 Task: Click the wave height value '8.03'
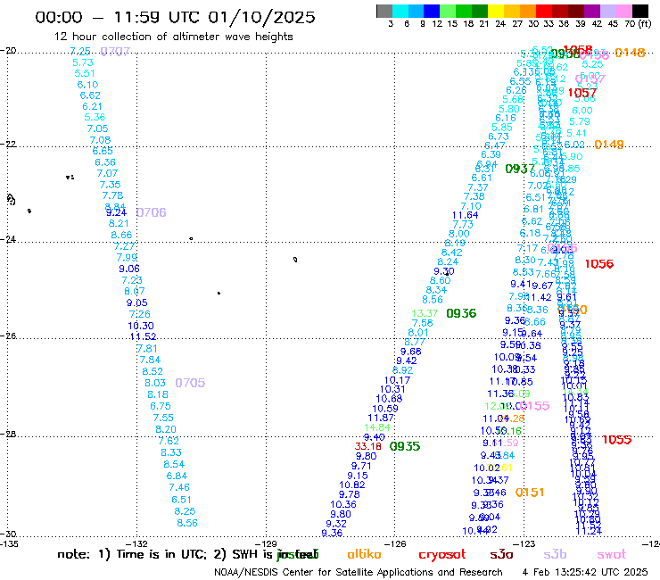155,383
